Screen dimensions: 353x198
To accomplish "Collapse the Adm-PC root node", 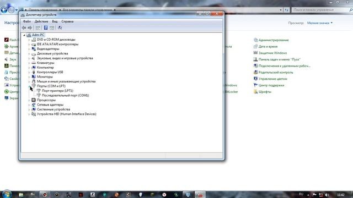I will pyautogui.click(x=24, y=35).
